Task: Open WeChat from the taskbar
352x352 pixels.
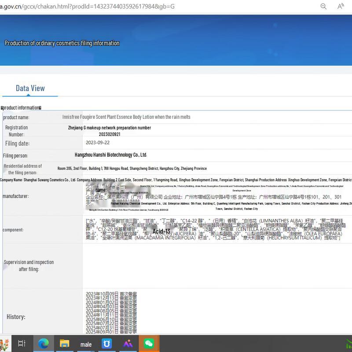Action: point(149,344)
